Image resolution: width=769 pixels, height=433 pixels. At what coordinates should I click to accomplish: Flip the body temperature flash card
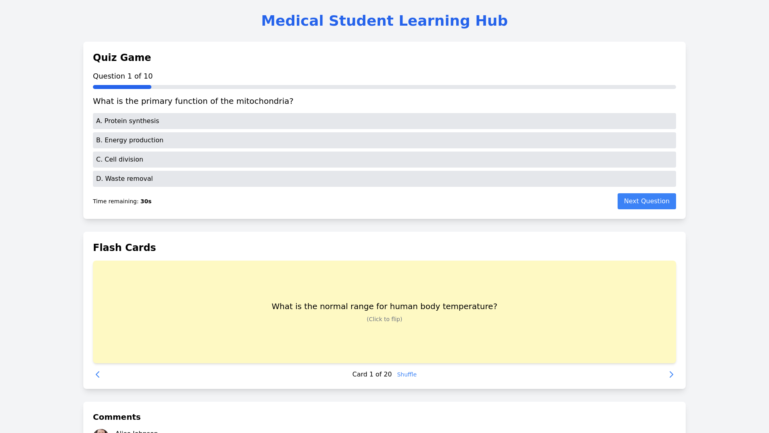pyautogui.click(x=384, y=289)
